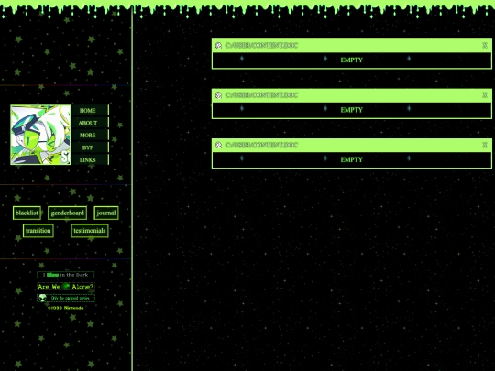Open the transition button
This screenshot has height=371, width=495.
click(38, 231)
